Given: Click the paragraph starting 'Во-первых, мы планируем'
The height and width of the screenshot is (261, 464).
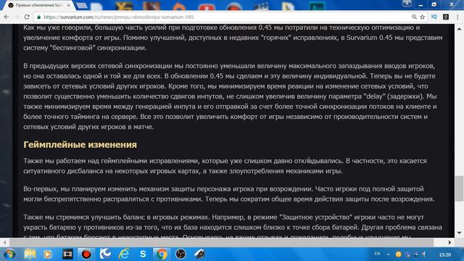Looking at the screenshot, I should (x=229, y=194).
